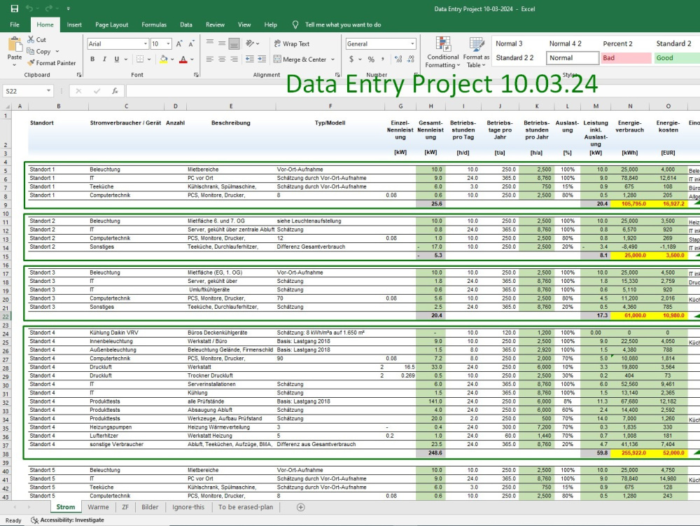Activate the Format Painter brush
The image size is (700, 526).
click(31, 63)
